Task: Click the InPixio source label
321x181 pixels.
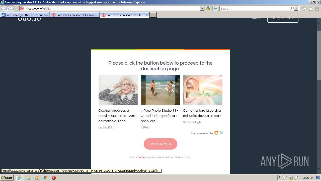Action: point(145,127)
